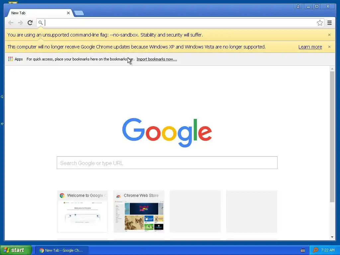The height and width of the screenshot is (255, 340).
Task: Minimize the Chrome window
Action: tap(308, 7)
